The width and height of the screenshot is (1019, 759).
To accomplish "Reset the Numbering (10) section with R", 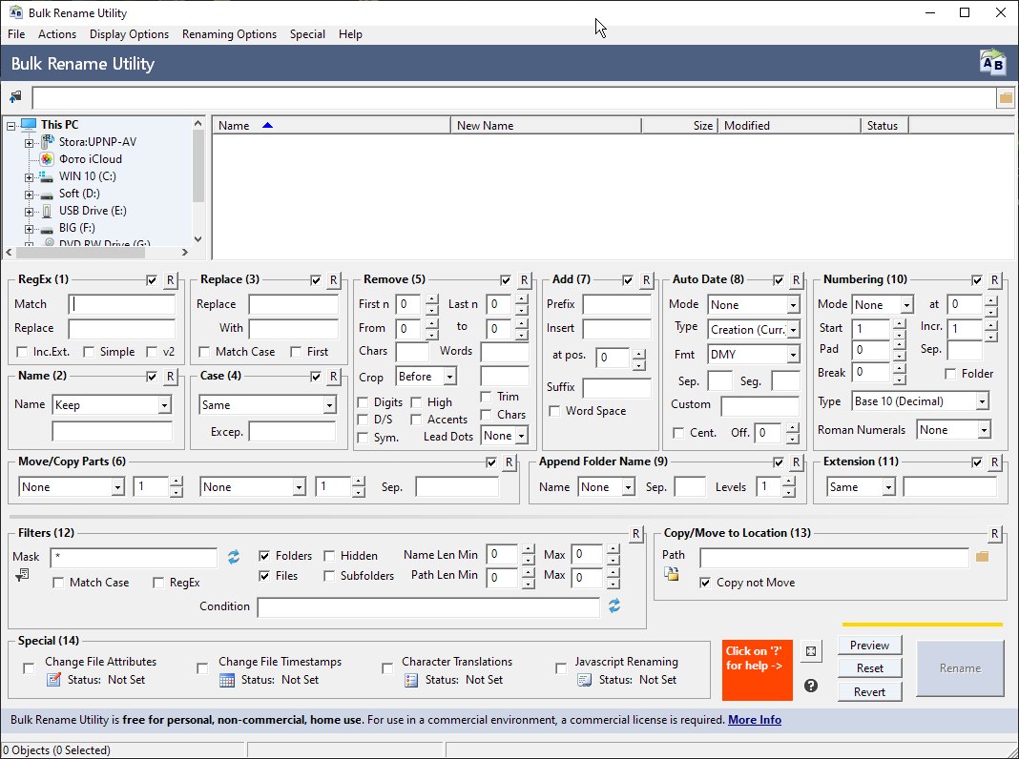I will [x=994, y=280].
